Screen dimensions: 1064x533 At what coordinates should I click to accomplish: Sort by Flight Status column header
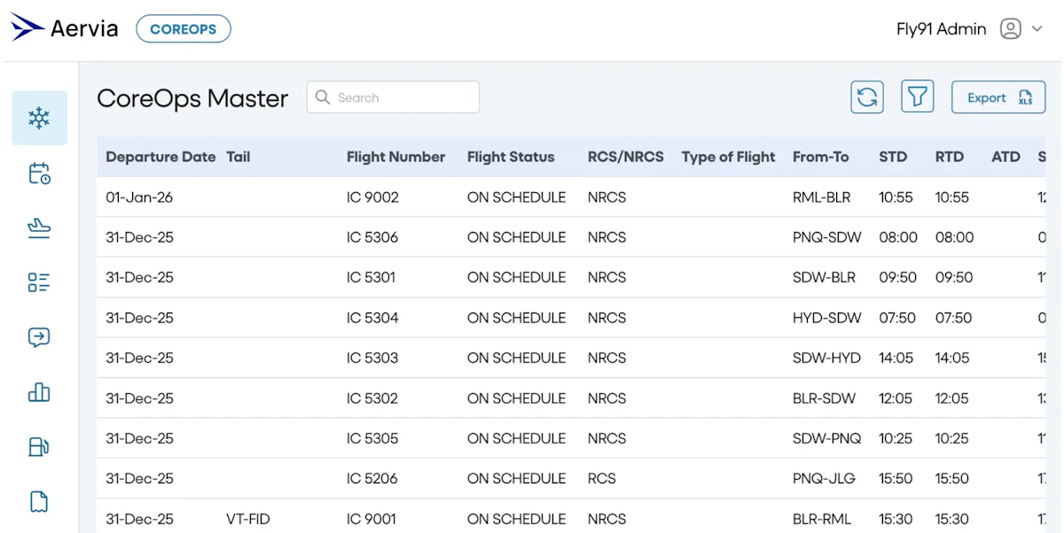[511, 157]
